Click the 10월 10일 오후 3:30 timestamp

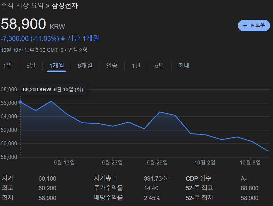(x=32, y=50)
